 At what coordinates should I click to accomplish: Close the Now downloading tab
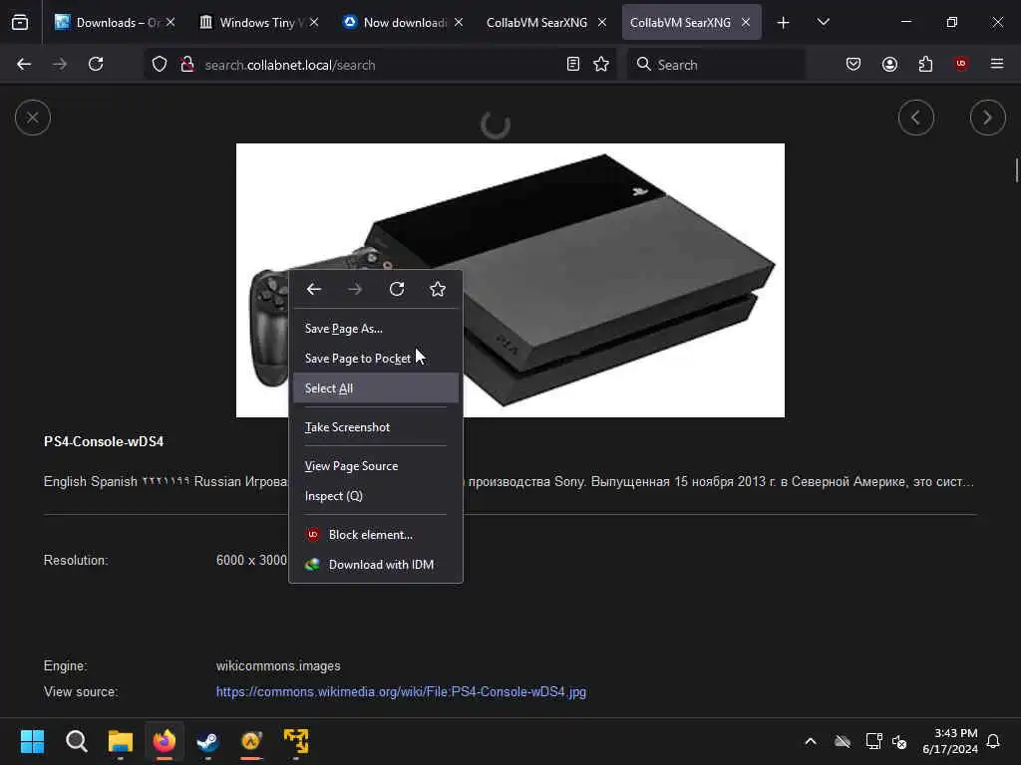(x=459, y=23)
